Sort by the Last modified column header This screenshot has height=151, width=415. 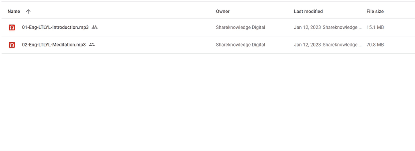[308, 11]
